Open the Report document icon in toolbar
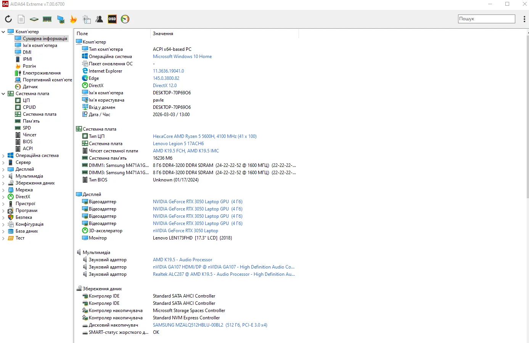 [x=21, y=19]
